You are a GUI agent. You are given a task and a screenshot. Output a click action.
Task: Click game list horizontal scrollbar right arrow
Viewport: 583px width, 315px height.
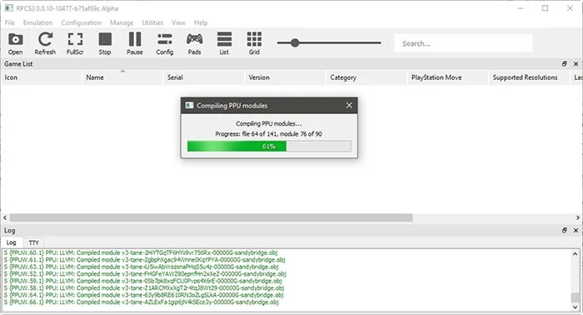click(578, 217)
